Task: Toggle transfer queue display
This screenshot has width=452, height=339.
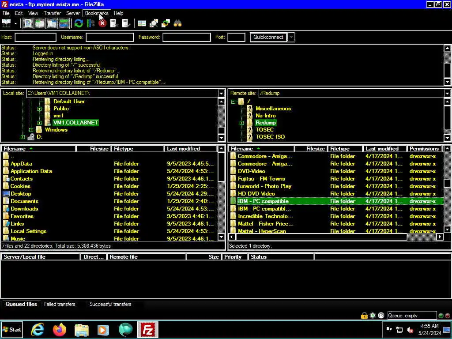Action: 64,23
